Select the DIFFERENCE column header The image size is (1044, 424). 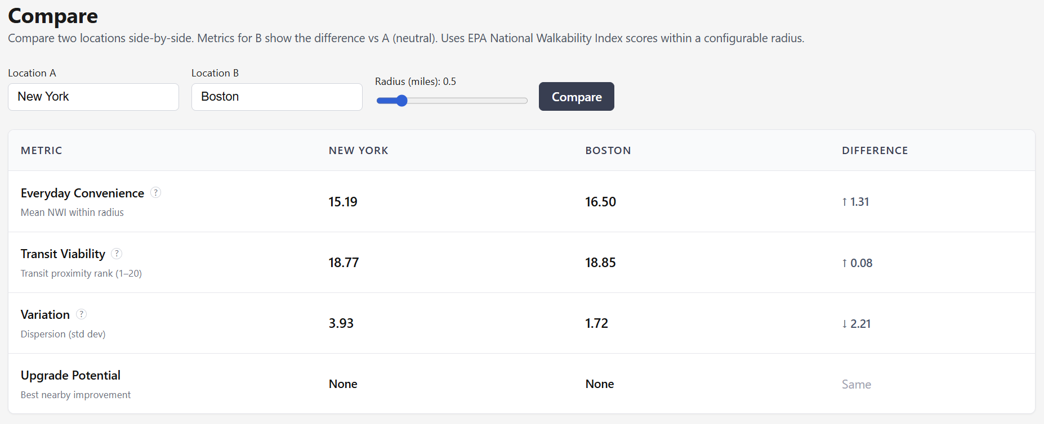tap(875, 150)
